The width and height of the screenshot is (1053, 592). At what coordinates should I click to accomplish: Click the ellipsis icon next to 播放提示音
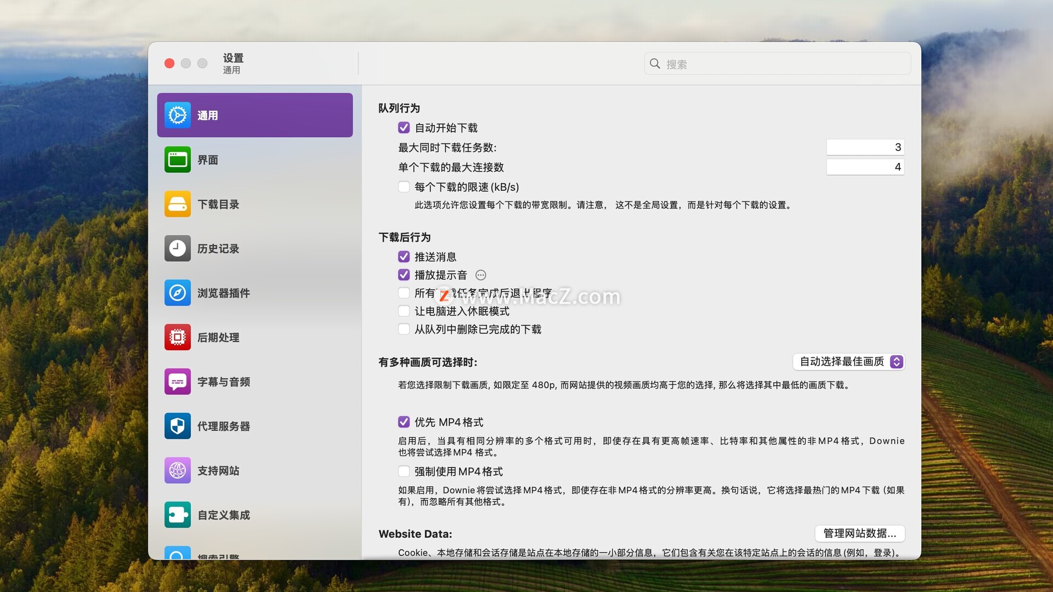(x=480, y=275)
